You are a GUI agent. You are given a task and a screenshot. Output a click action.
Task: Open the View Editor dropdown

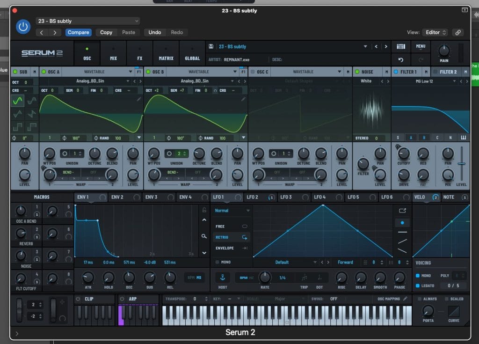click(x=435, y=32)
